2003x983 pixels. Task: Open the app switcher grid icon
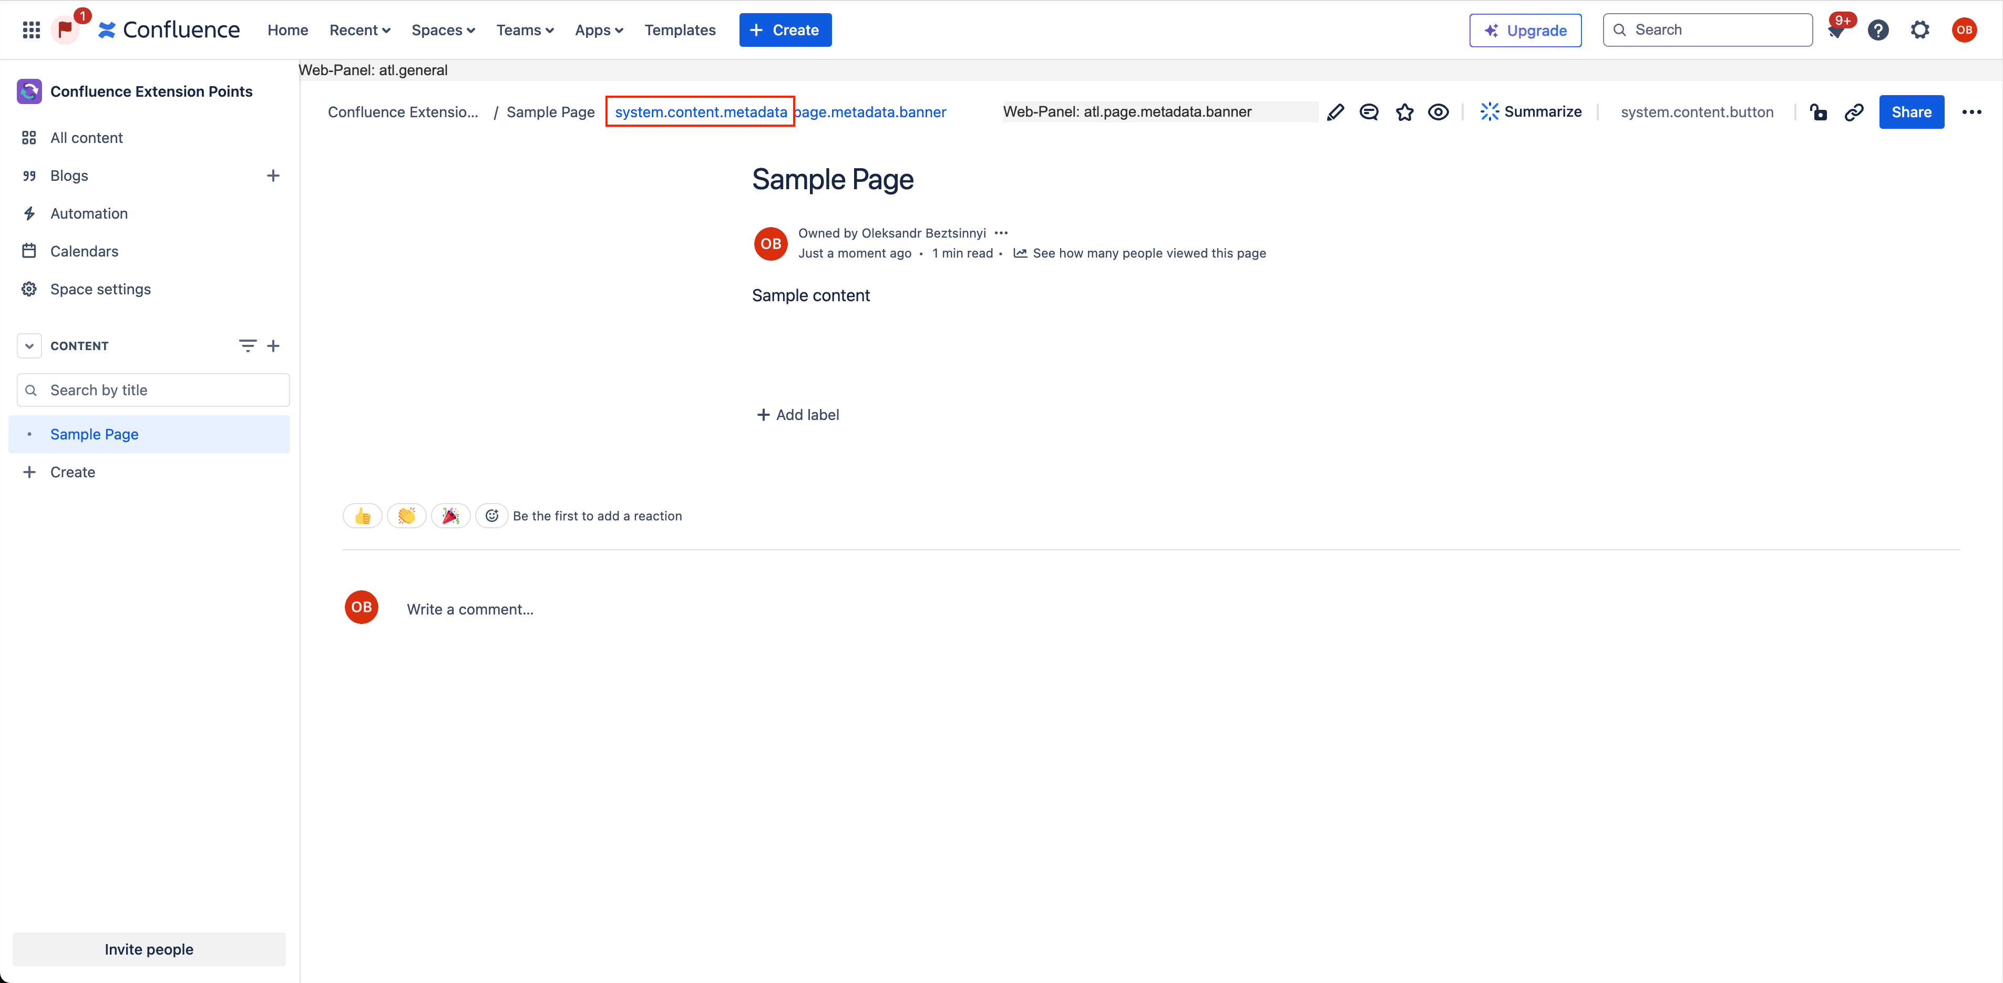31,29
